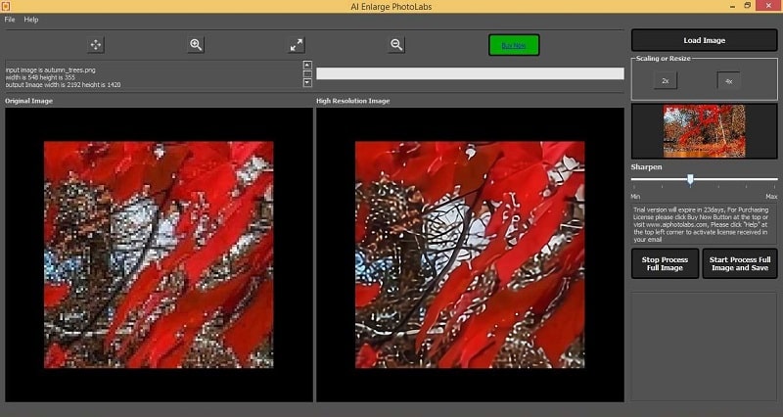Click the fit-to-screen expand arrows icon
This screenshot has height=417, width=783.
pyautogui.click(x=297, y=45)
